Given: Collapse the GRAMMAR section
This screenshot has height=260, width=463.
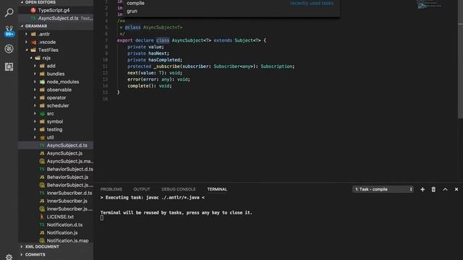Looking at the screenshot, I should [x=36, y=26].
